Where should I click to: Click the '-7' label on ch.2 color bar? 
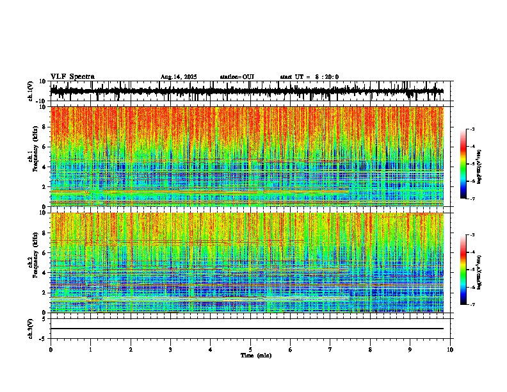click(472, 304)
